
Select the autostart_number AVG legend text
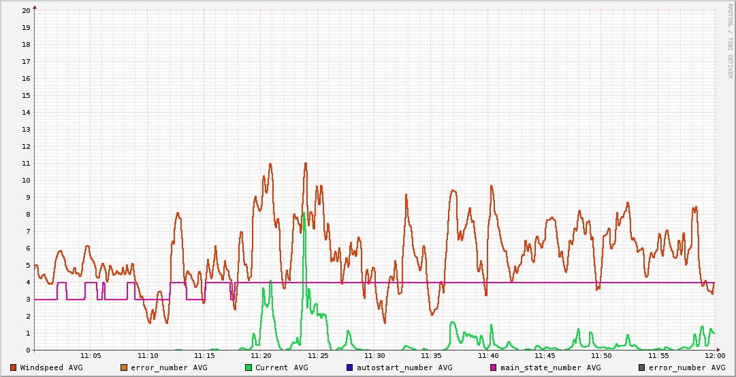[404, 367]
